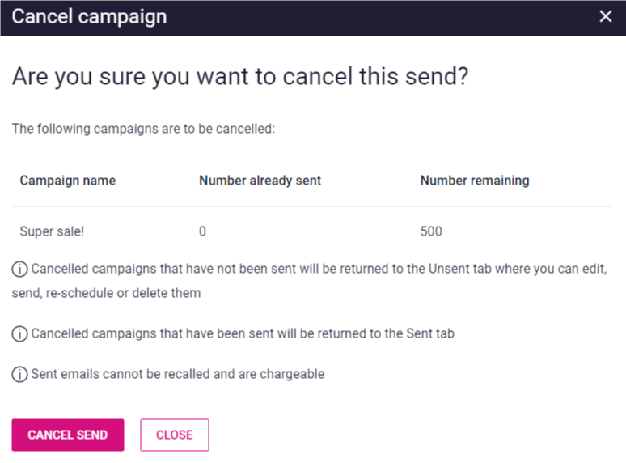This screenshot has width=626, height=463.
Task: Click the CANCEL SEND button
Action: pos(68,435)
